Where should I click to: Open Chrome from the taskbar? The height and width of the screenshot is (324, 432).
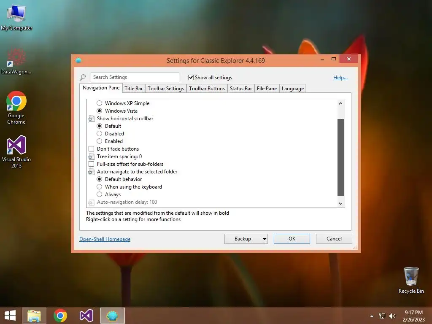[60, 316]
